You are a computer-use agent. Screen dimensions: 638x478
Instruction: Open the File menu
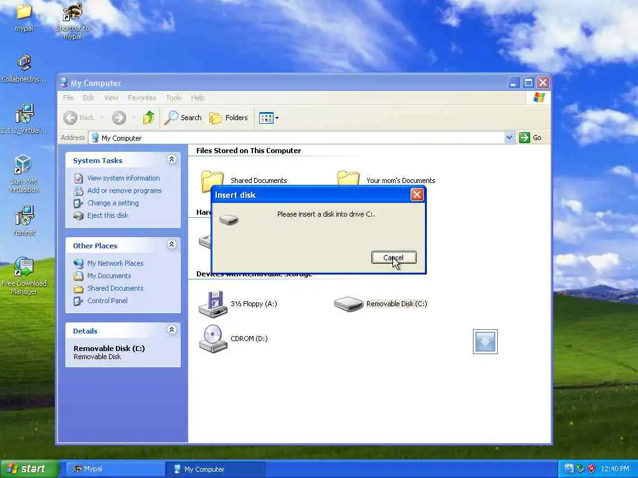coord(68,98)
